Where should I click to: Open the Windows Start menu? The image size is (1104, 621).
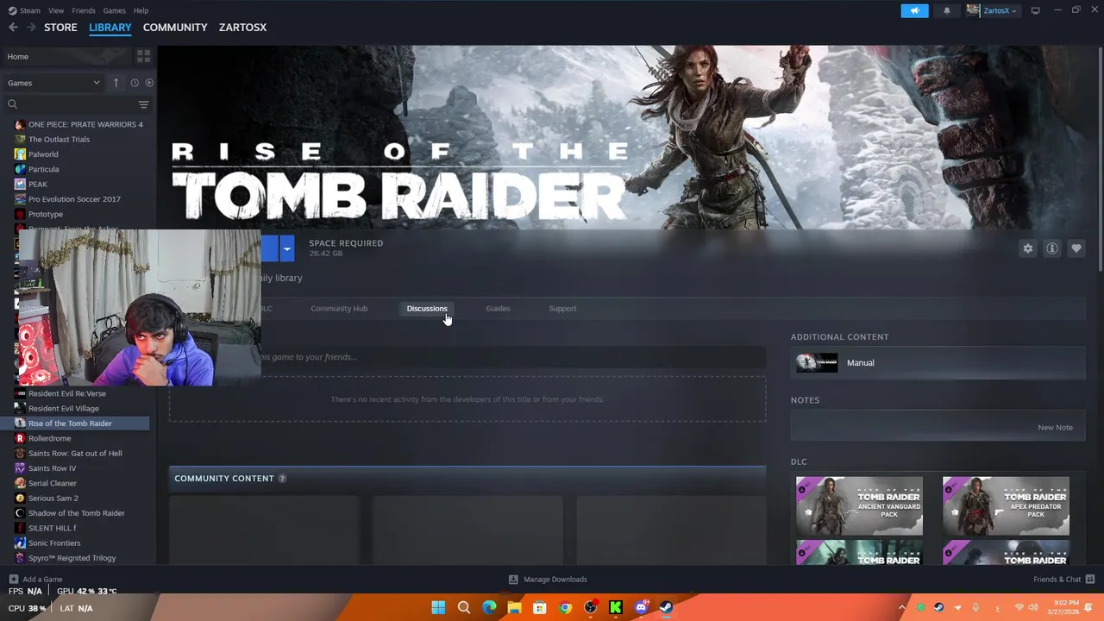pyautogui.click(x=438, y=608)
